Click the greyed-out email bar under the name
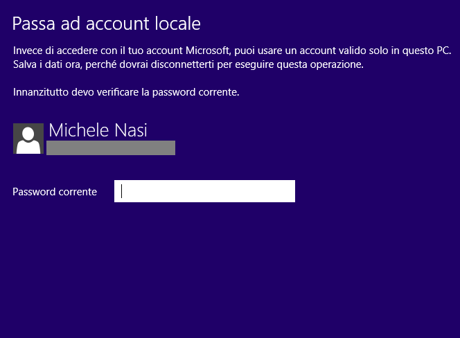Viewport: 460px width, 338px height. point(111,147)
